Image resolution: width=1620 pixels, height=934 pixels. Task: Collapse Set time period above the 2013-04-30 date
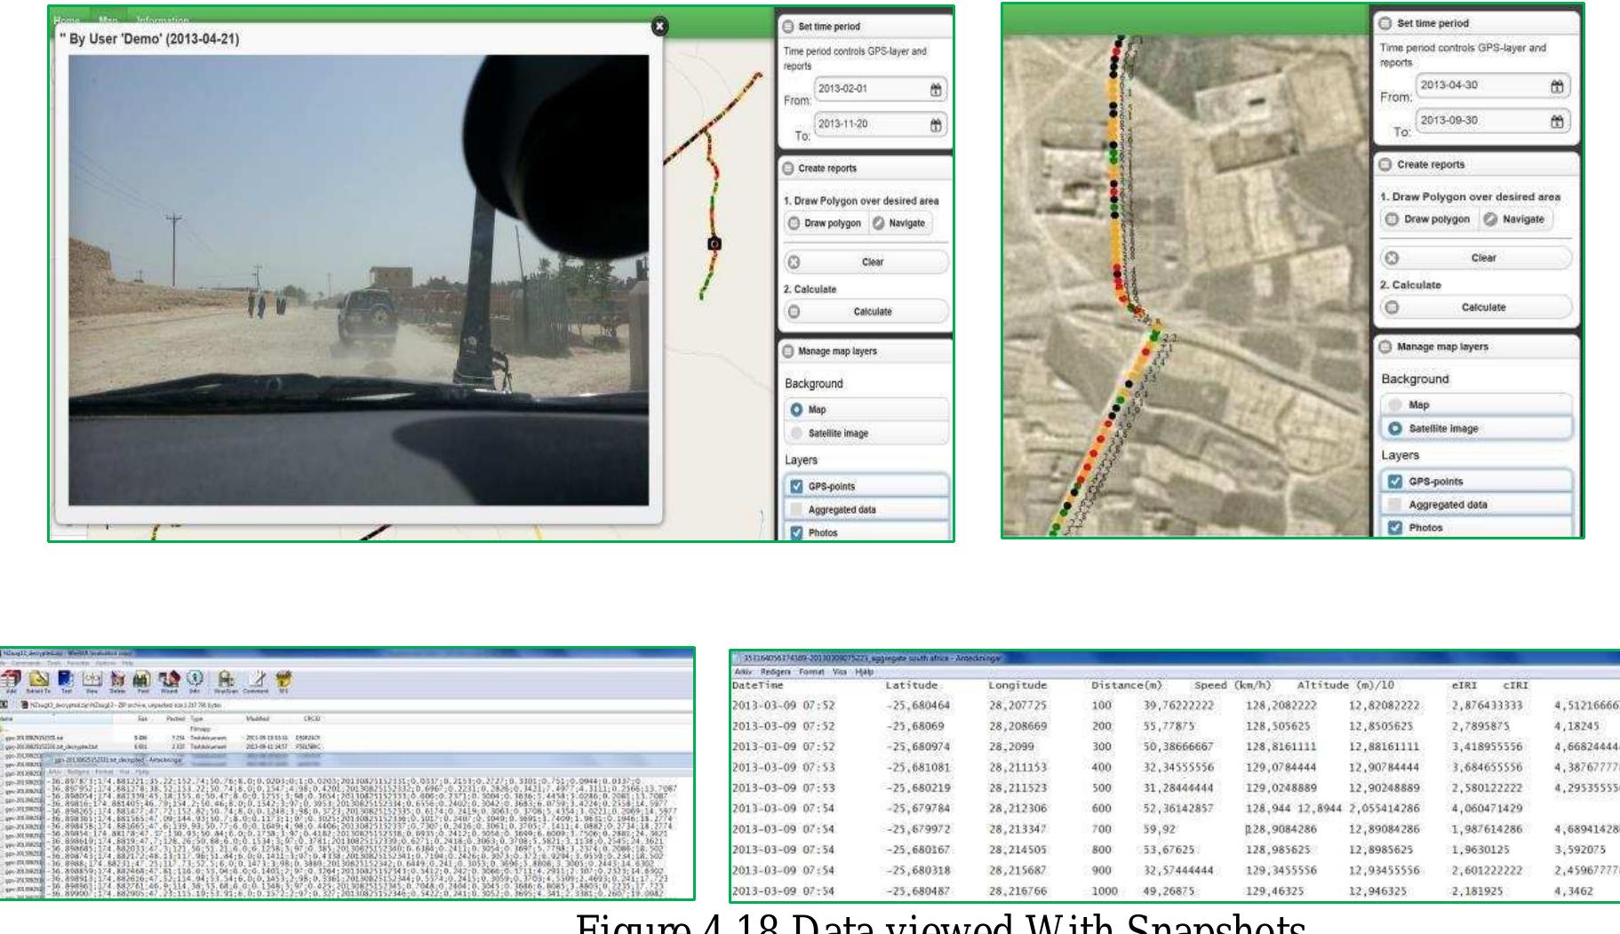pos(1385,24)
